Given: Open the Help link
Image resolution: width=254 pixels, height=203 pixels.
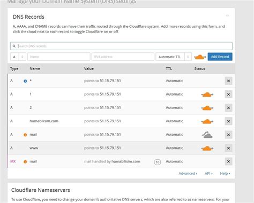Looking at the screenshot, I should [x=225, y=174].
